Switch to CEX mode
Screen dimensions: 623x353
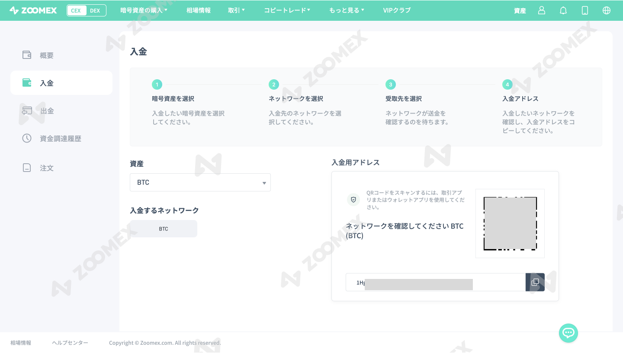[x=77, y=10]
